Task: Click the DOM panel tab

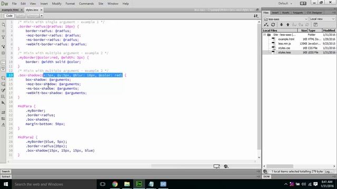Action: 266,176
